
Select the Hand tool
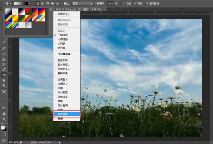click(x=4, y=114)
